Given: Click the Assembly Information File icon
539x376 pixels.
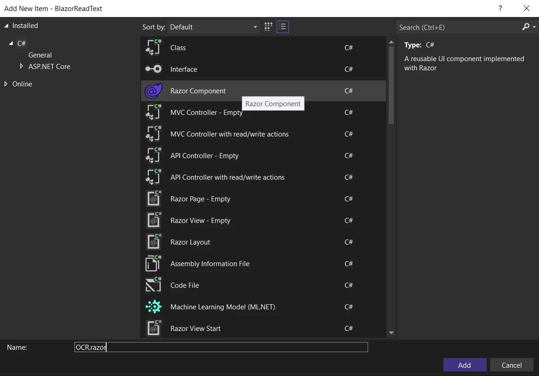Looking at the screenshot, I should [x=153, y=263].
